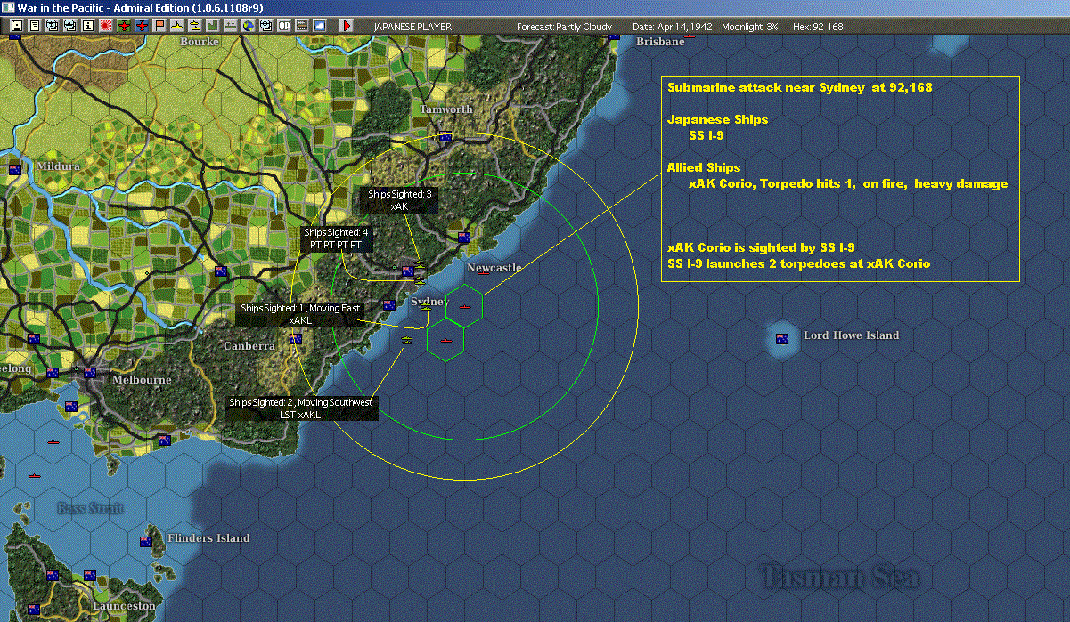Click 'Submarine attack near Sydney' report heading
This screenshot has width=1070, height=622.
pyautogui.click(x=799, y=87)
